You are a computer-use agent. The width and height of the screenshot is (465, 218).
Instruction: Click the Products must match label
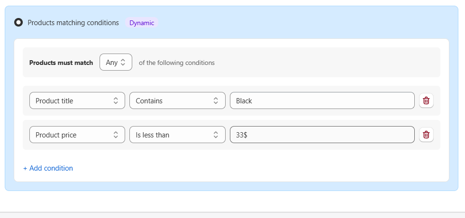61,63
